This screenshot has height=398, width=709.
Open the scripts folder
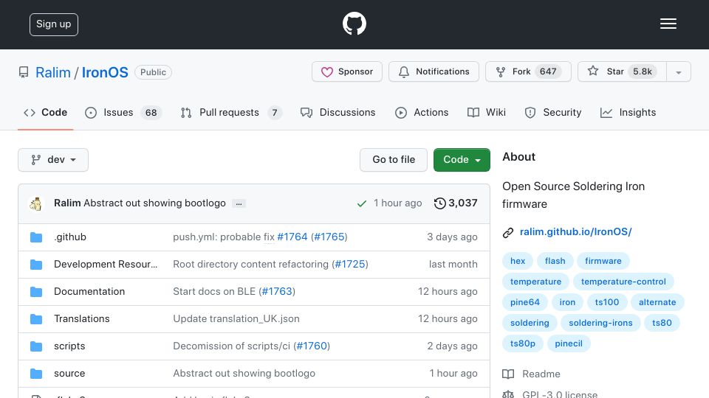tap(69, 346)
